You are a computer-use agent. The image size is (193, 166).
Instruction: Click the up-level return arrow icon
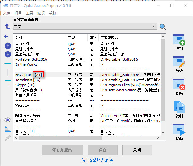tap(8, 27)
